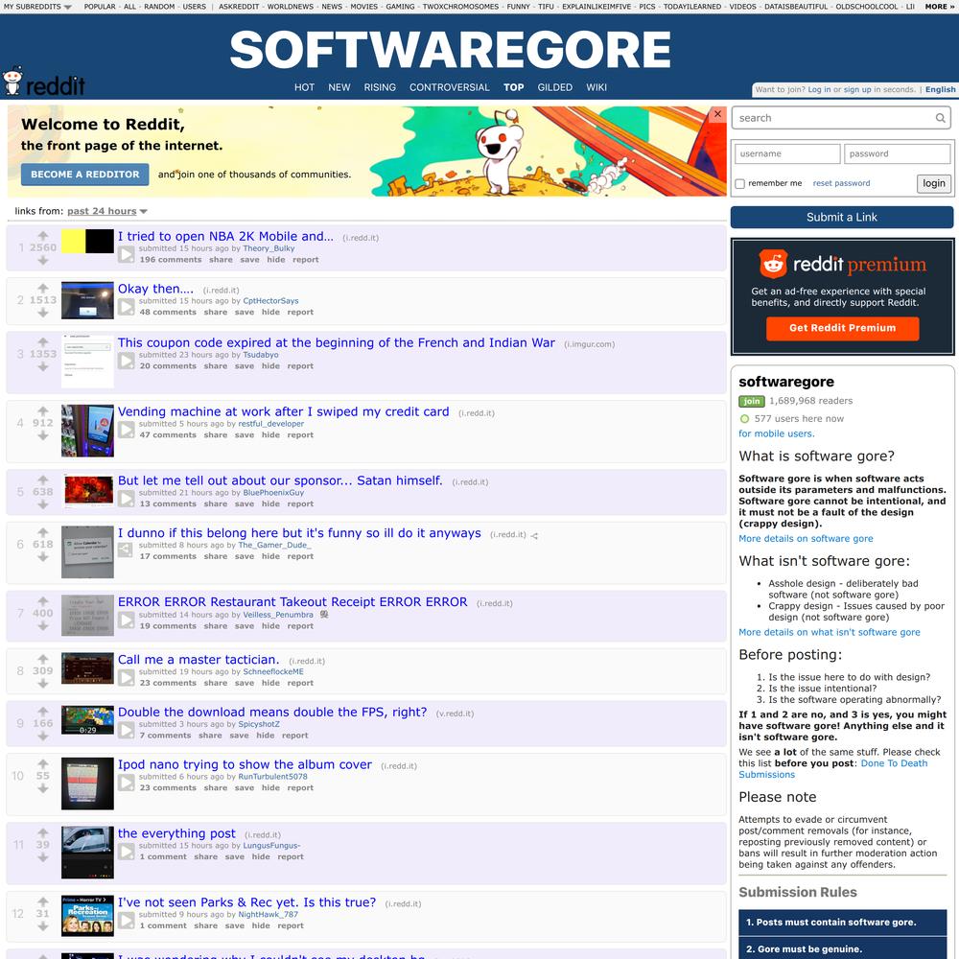Expand the coupon code post preview
959x959 pixels.
click(x=126, y=361)
